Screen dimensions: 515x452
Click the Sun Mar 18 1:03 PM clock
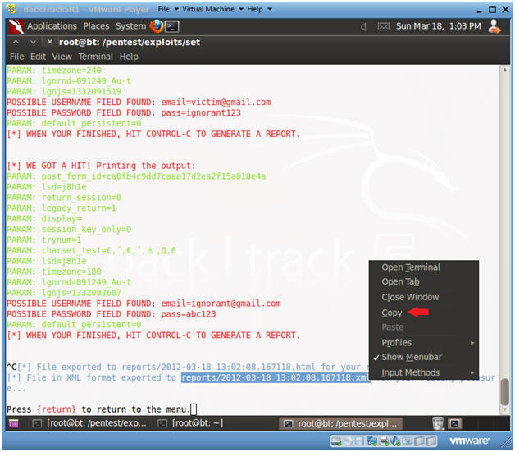pyautogui.click(x=438, y=26)
